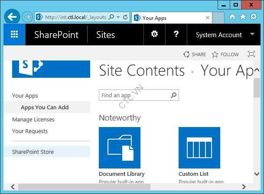Screen dimensions: 264x194
Task: Open the SharePoint app launcher grid
Action: [14, 35]
